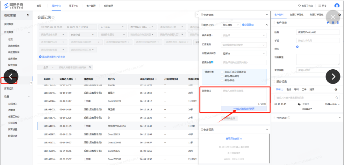Click the user avatar icon at top right
344x165 pixels.
point(337,6)
